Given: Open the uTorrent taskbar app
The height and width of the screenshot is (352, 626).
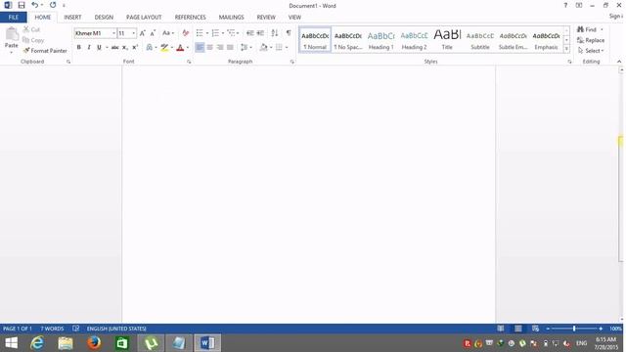Looking at the screenshot, I should (x=151, y=343).
